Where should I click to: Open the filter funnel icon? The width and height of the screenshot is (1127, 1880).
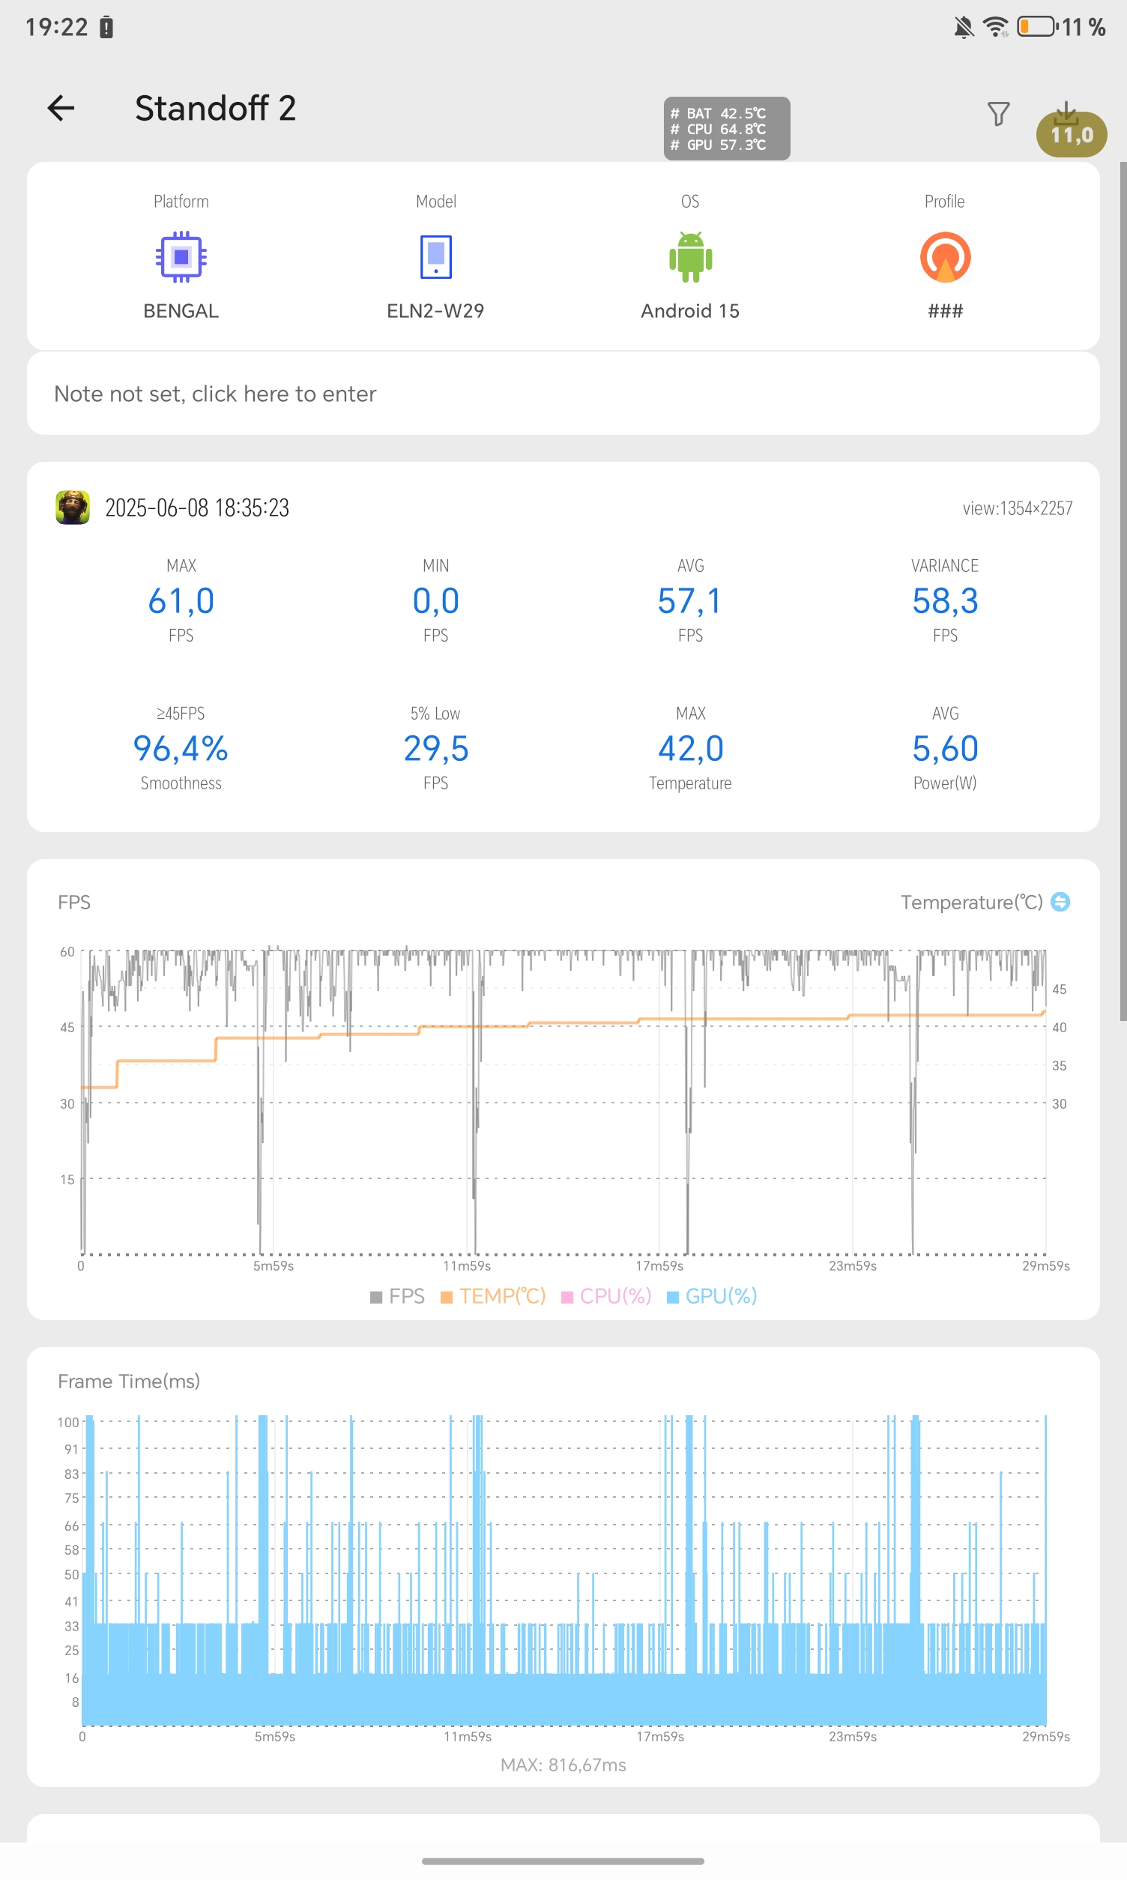pos(998,114)
